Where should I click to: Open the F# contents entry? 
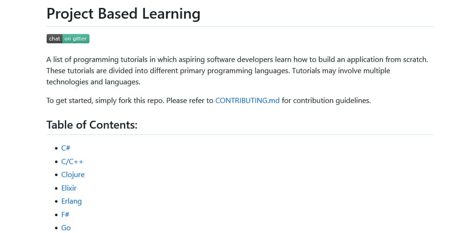(66, 214)
